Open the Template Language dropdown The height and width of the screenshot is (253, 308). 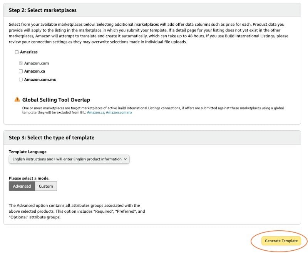[x=69, y=159]
